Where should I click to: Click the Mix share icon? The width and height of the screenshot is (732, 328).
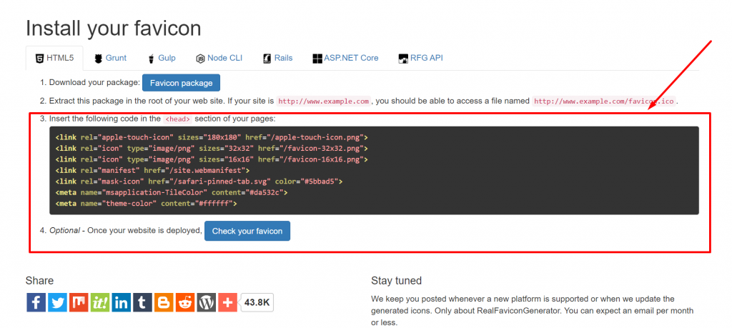click(x=79, y=302)
